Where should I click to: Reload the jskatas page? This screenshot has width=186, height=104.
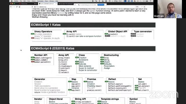point(17,7)
